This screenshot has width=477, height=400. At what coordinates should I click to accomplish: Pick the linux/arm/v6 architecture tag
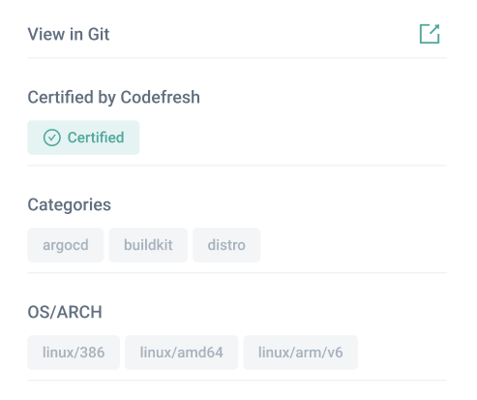click(301, 353)
